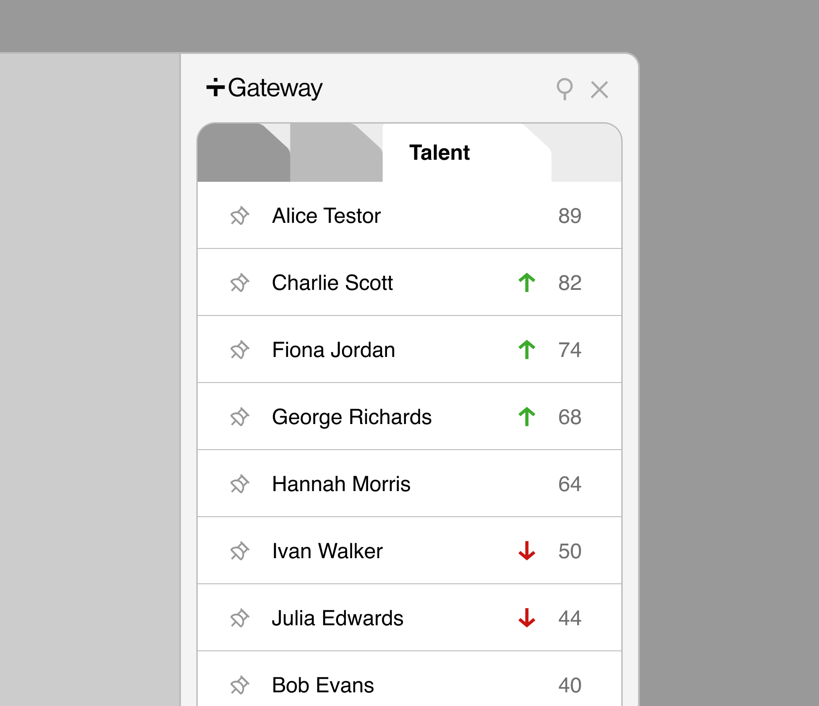Toggle the pin beside Fiona Jordan

240,350
